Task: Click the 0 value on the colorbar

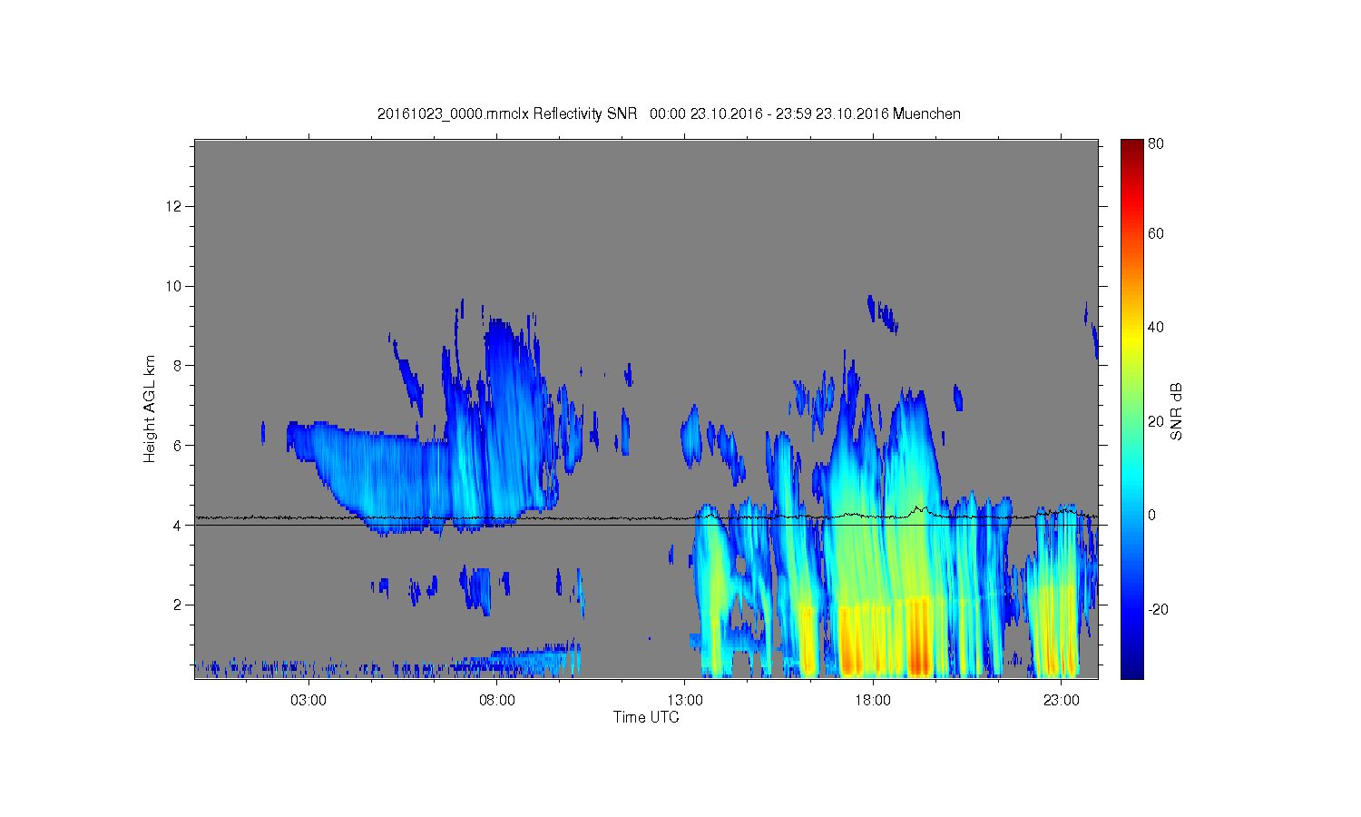Action: point(1152,515)
